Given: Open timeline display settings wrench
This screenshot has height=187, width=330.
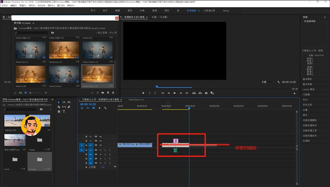Looking at the screenshot, I should coord(105,108).
